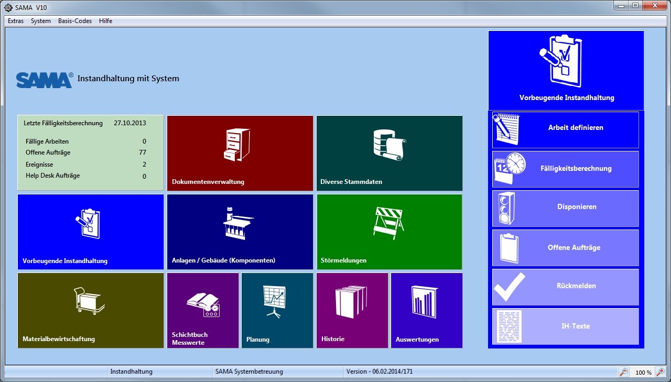Click Offene Aufträge label in the green summary panel
Image resolution: width=671 pixels, height=382 pixels.
pos(48,153)
